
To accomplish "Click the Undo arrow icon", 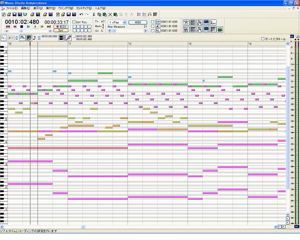I will [x=81, y=15].
